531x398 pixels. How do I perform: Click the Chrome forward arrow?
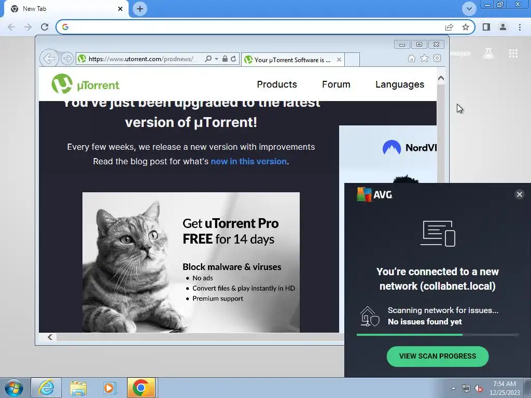coord(28,27)
